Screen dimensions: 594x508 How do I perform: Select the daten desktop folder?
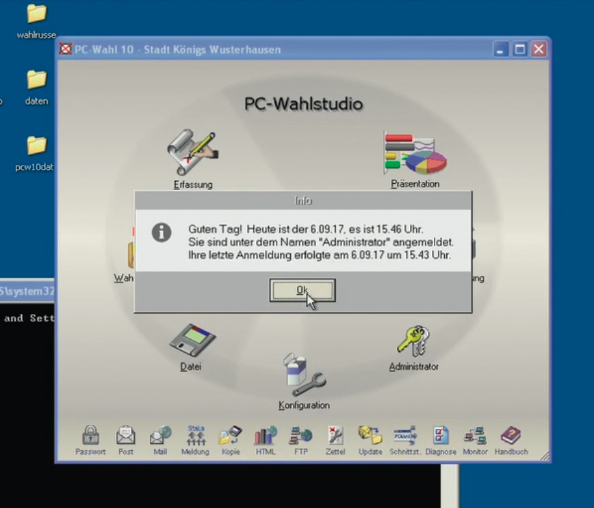coord(36,80)
